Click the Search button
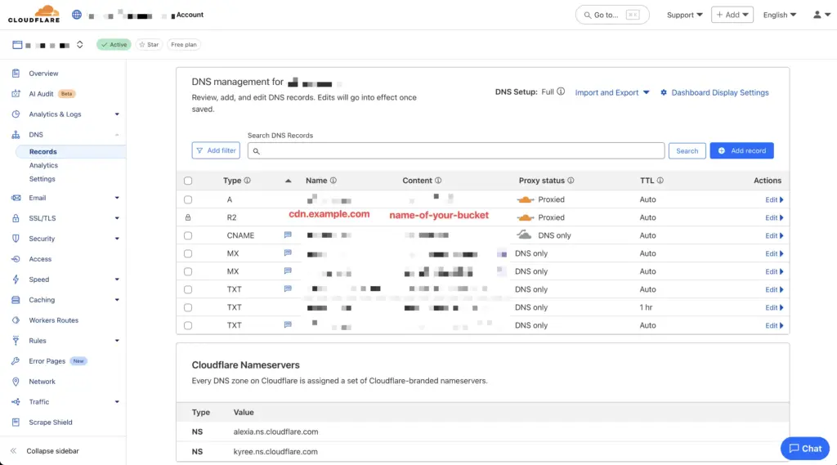This screenshot has height=465, width=837. [687, 150]
